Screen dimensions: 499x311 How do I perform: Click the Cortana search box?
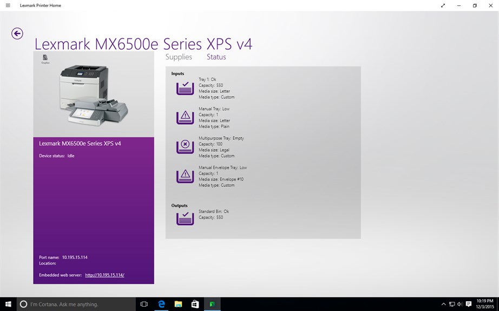[x=76, y=304]
